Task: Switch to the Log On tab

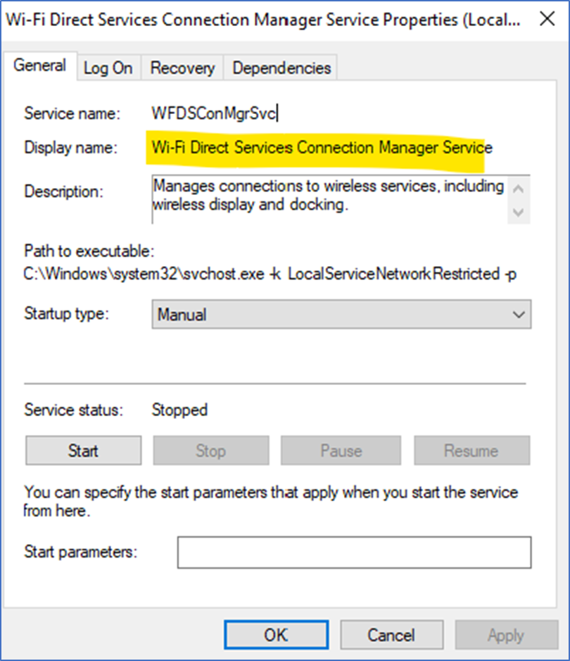Action: click(x=108, y=68)
